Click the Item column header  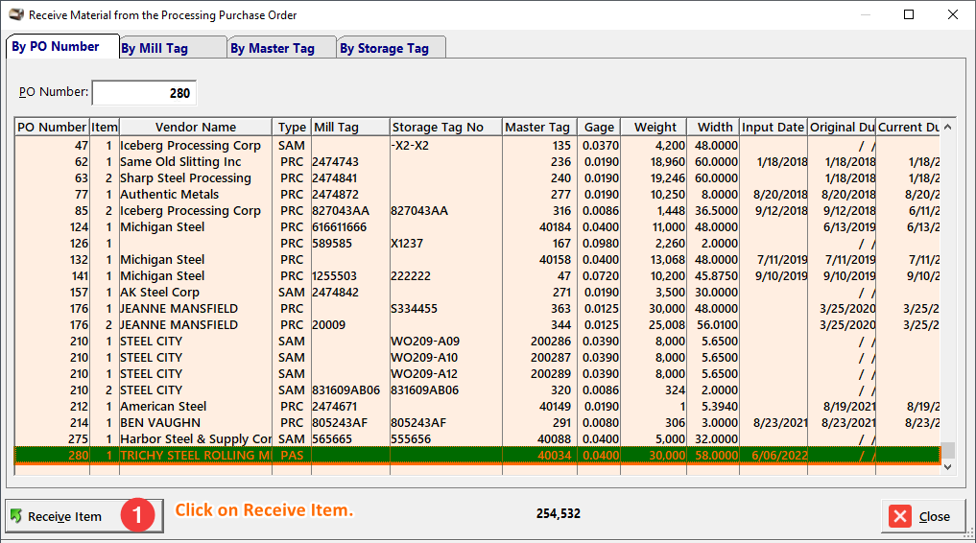105,127
